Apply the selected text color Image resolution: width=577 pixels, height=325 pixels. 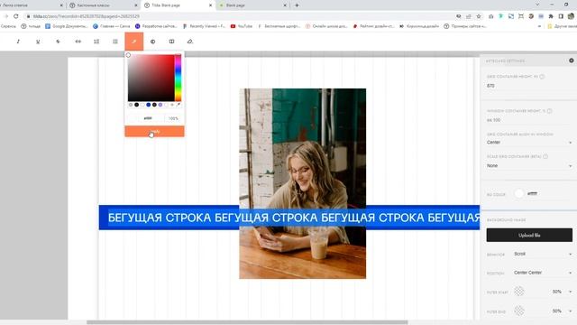(x=154, y=131)
